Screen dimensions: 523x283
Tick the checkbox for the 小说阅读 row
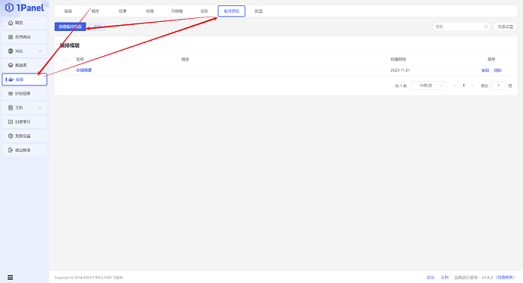pos(65,70)
